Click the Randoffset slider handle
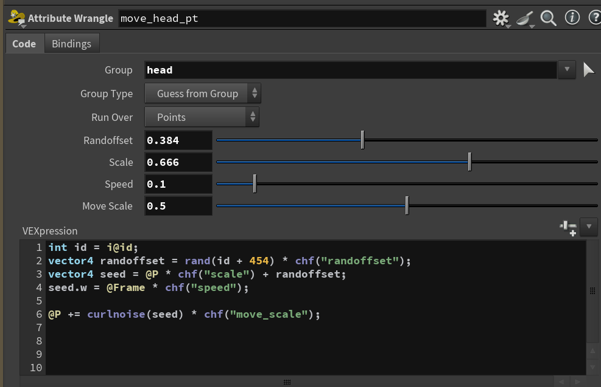The height and width of the screenshot is (387, 601). click(x=362, y=140)
